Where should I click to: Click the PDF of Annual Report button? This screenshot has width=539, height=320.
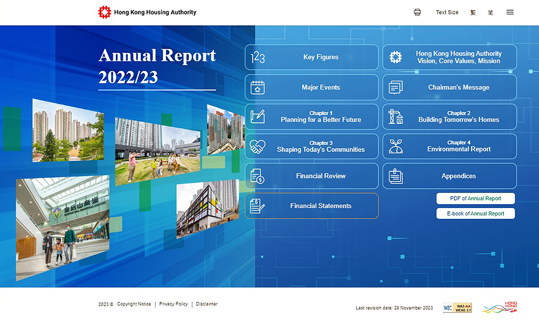click(x=475, y=198)
